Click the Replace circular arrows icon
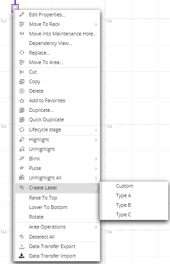The width and height of the screenshot is (170, 264). 22,53
